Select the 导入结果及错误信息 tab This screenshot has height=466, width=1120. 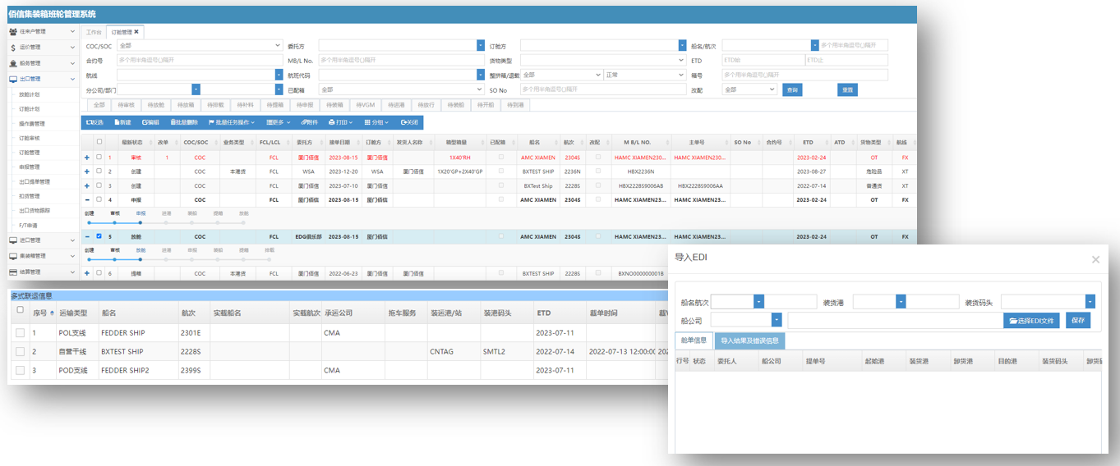point(749,340)
